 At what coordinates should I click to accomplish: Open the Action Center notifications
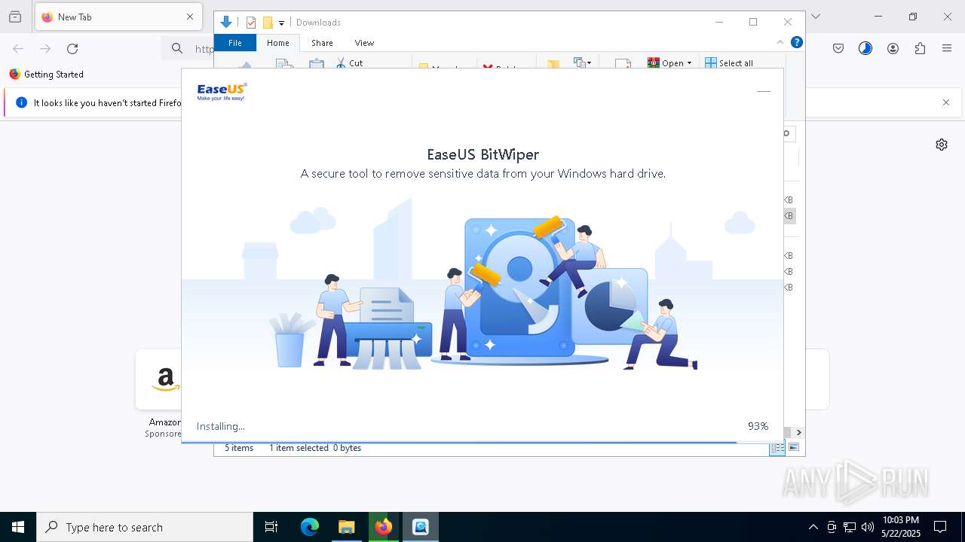tap(940, 527)
